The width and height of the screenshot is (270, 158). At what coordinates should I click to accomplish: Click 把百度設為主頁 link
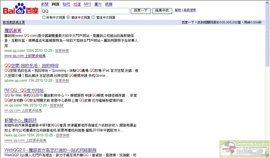pos(14,22)
